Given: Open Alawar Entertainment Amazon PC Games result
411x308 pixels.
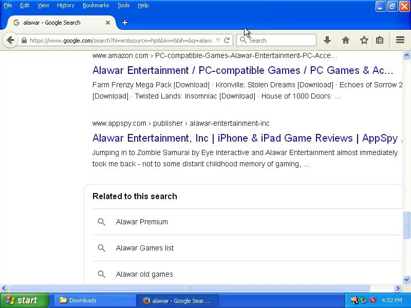Looking at the screenshot, I should [x=242, y=70].
